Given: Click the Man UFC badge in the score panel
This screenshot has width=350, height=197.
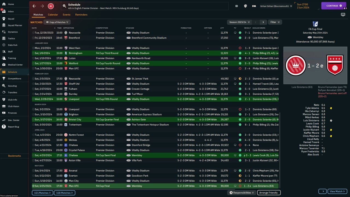Looking at the screenshot, I should point(335,65).
